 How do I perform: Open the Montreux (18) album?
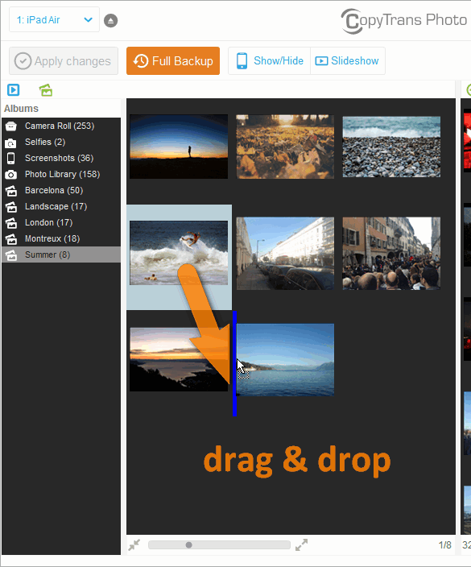pos(61,238)
